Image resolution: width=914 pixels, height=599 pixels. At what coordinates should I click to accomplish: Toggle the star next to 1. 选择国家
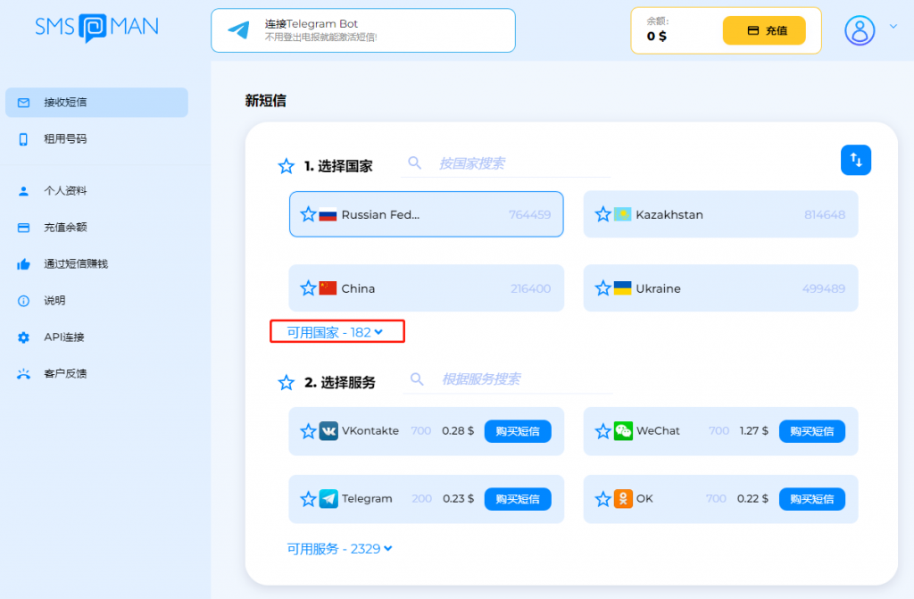[287, 166]
